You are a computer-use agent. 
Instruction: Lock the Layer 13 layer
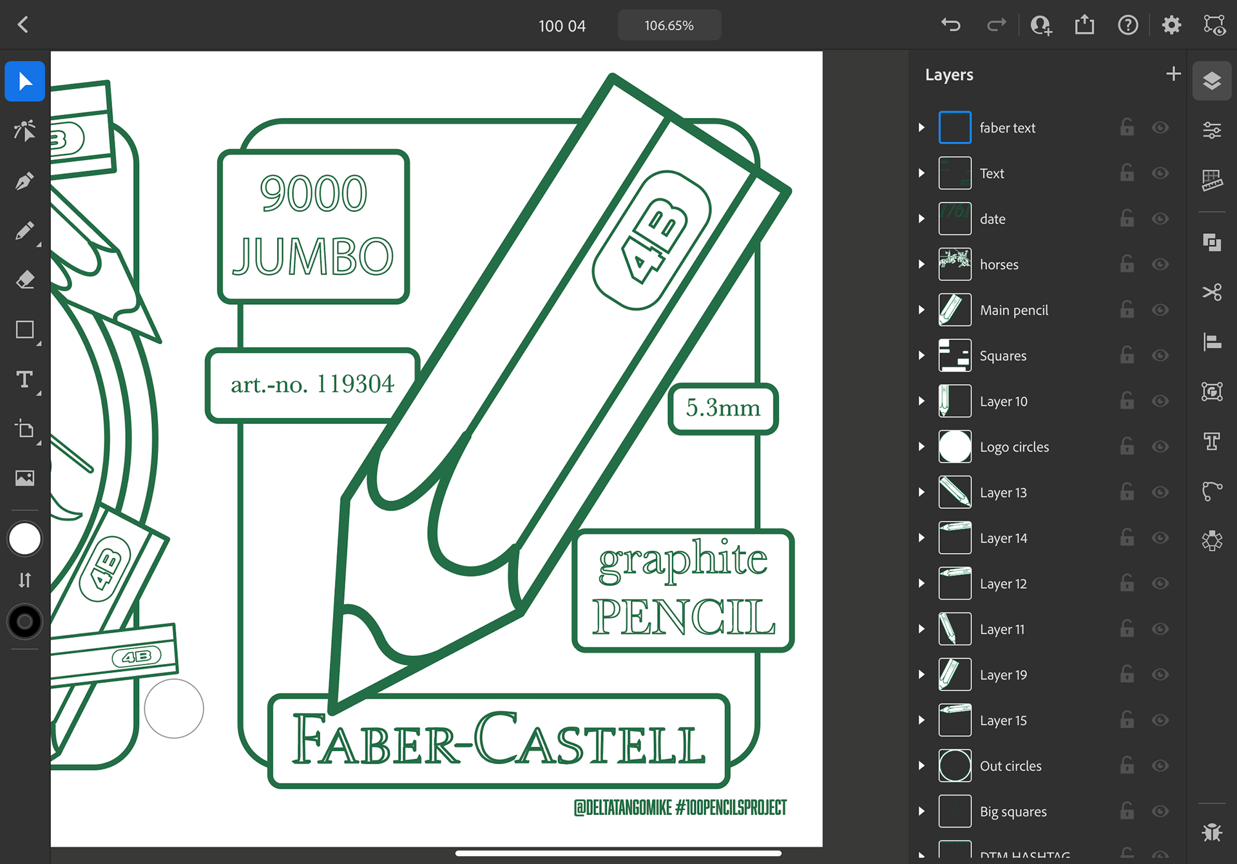coord(1127,492)
